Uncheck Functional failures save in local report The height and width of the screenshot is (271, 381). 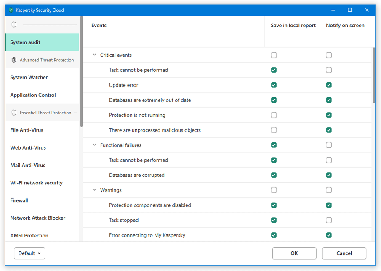click(274, 145)
